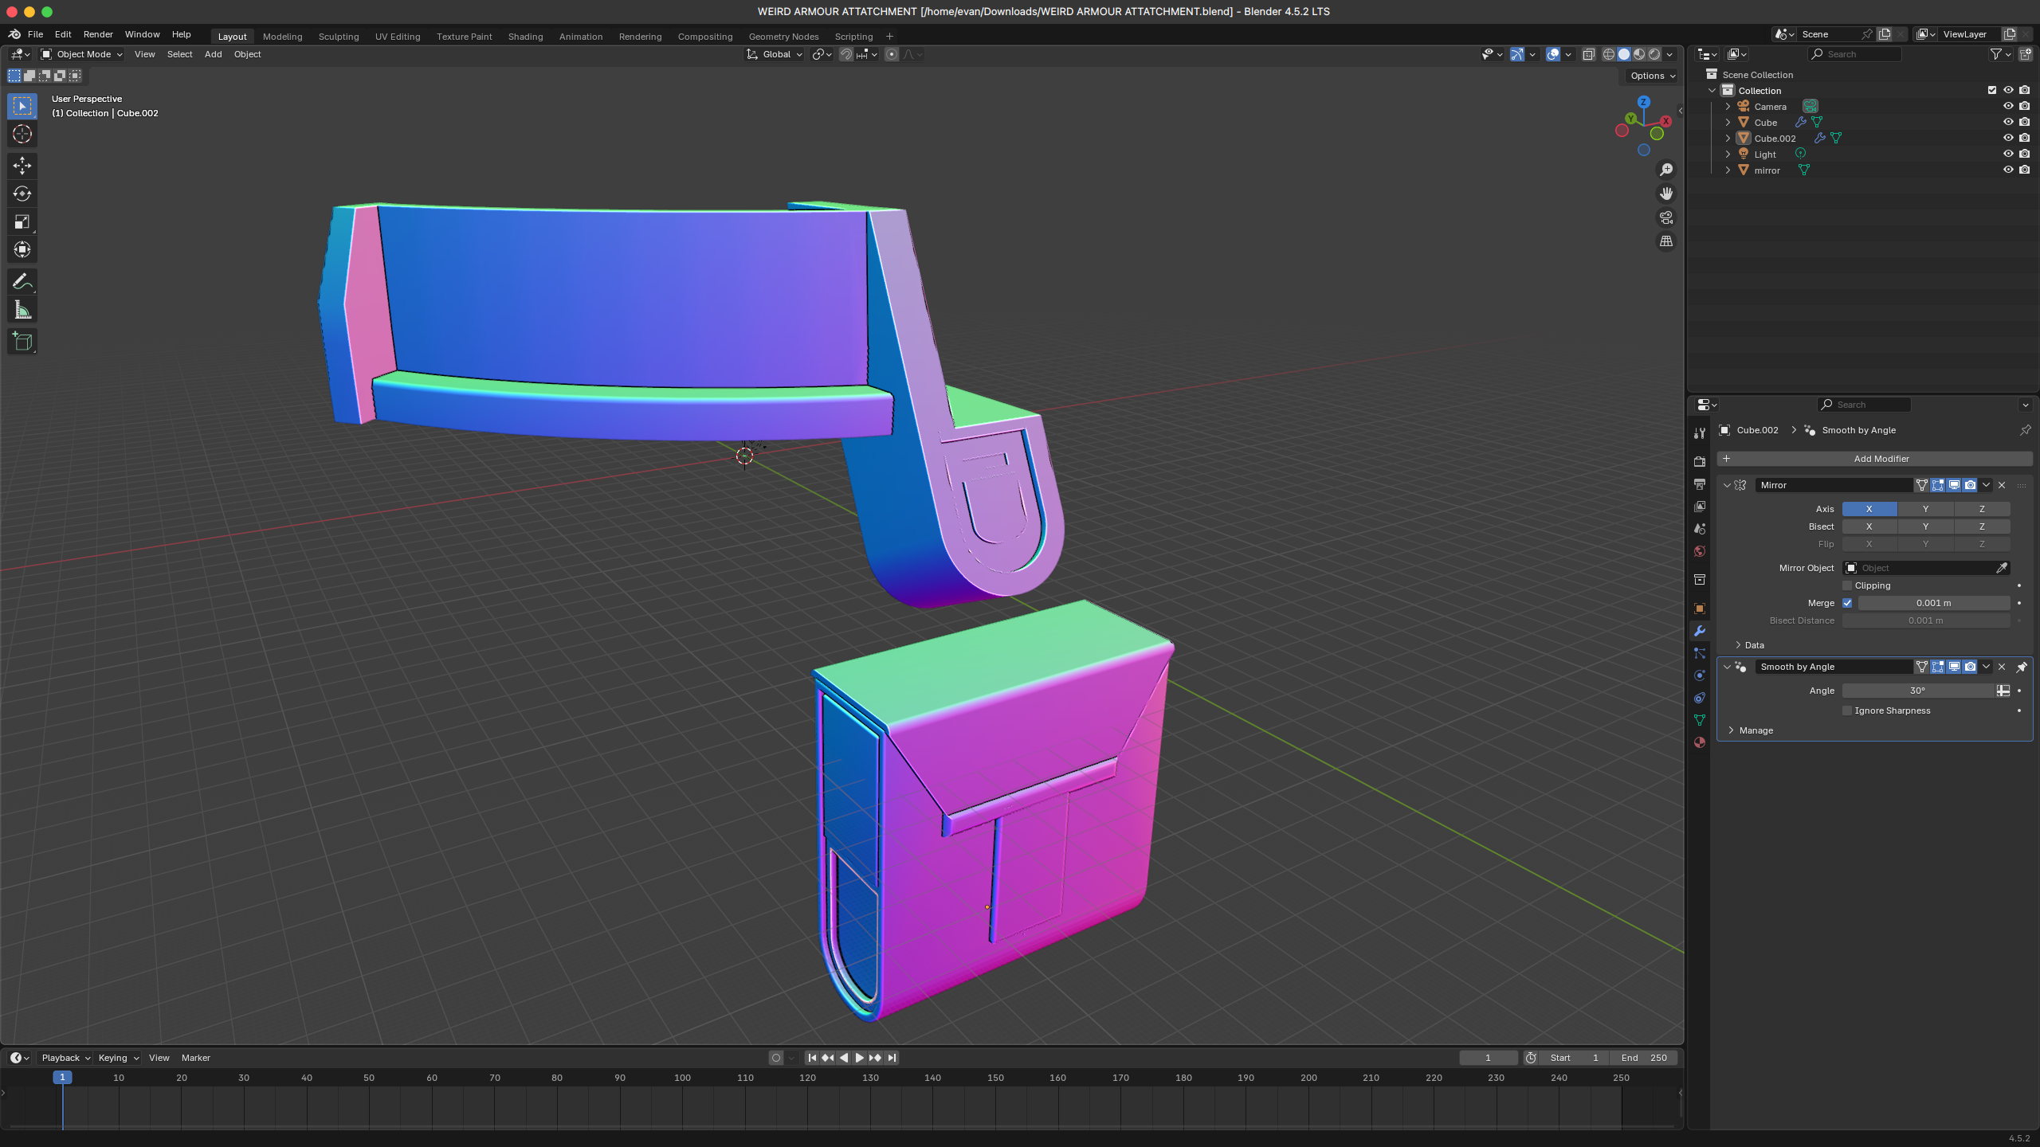Pick the Annotate pencil tool
The width and height of the screenshot is (2040, 1147).
tap(22, 282)
